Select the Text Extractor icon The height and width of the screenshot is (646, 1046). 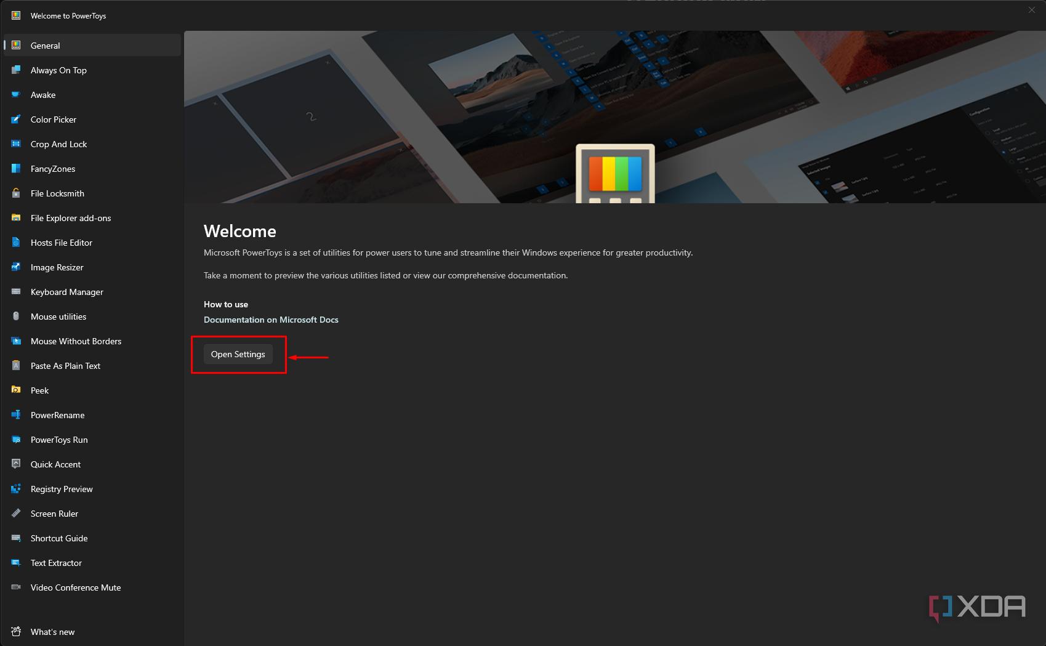coord(16,563)
